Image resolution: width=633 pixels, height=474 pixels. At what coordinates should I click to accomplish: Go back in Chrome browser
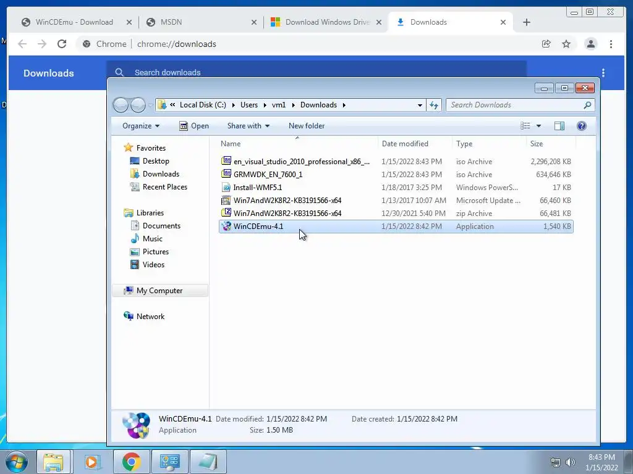tap(22, 44)
